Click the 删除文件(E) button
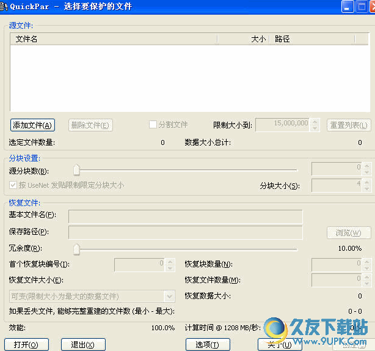The image size is (375, 351). [90, 125]
